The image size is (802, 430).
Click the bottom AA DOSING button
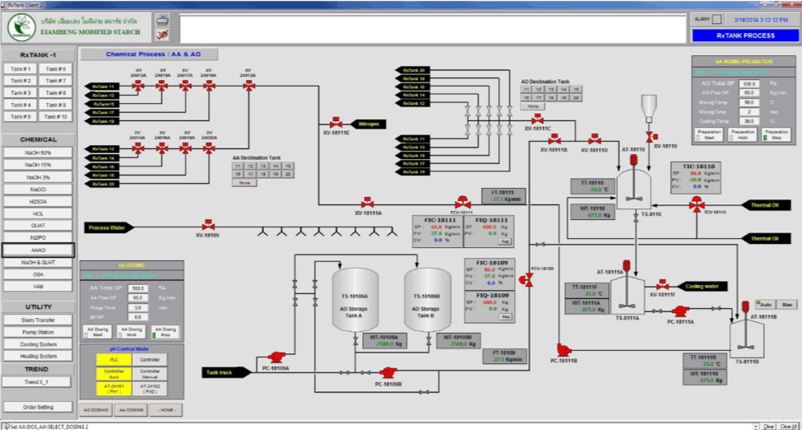[x=131, y=409]
